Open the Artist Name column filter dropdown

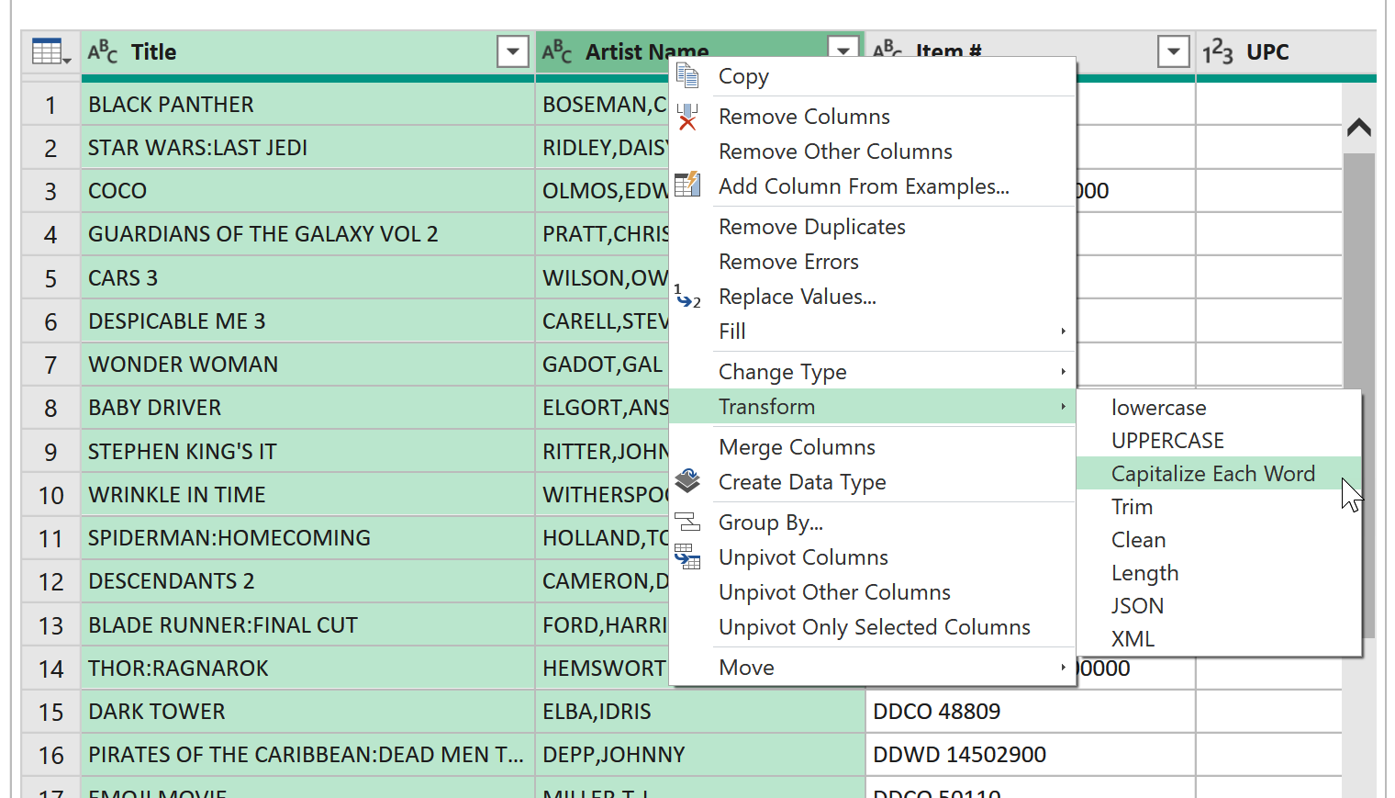click(843, 48)
